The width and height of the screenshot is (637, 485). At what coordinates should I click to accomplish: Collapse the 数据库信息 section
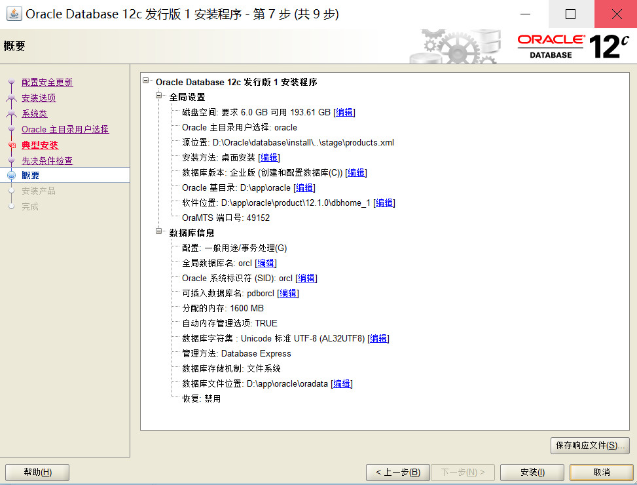coord(159,231)
